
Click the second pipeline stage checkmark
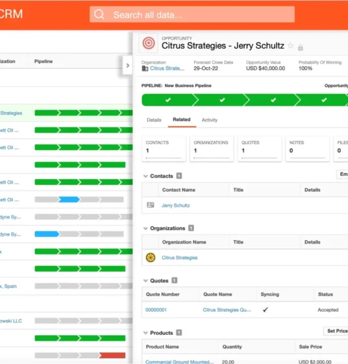222,100
